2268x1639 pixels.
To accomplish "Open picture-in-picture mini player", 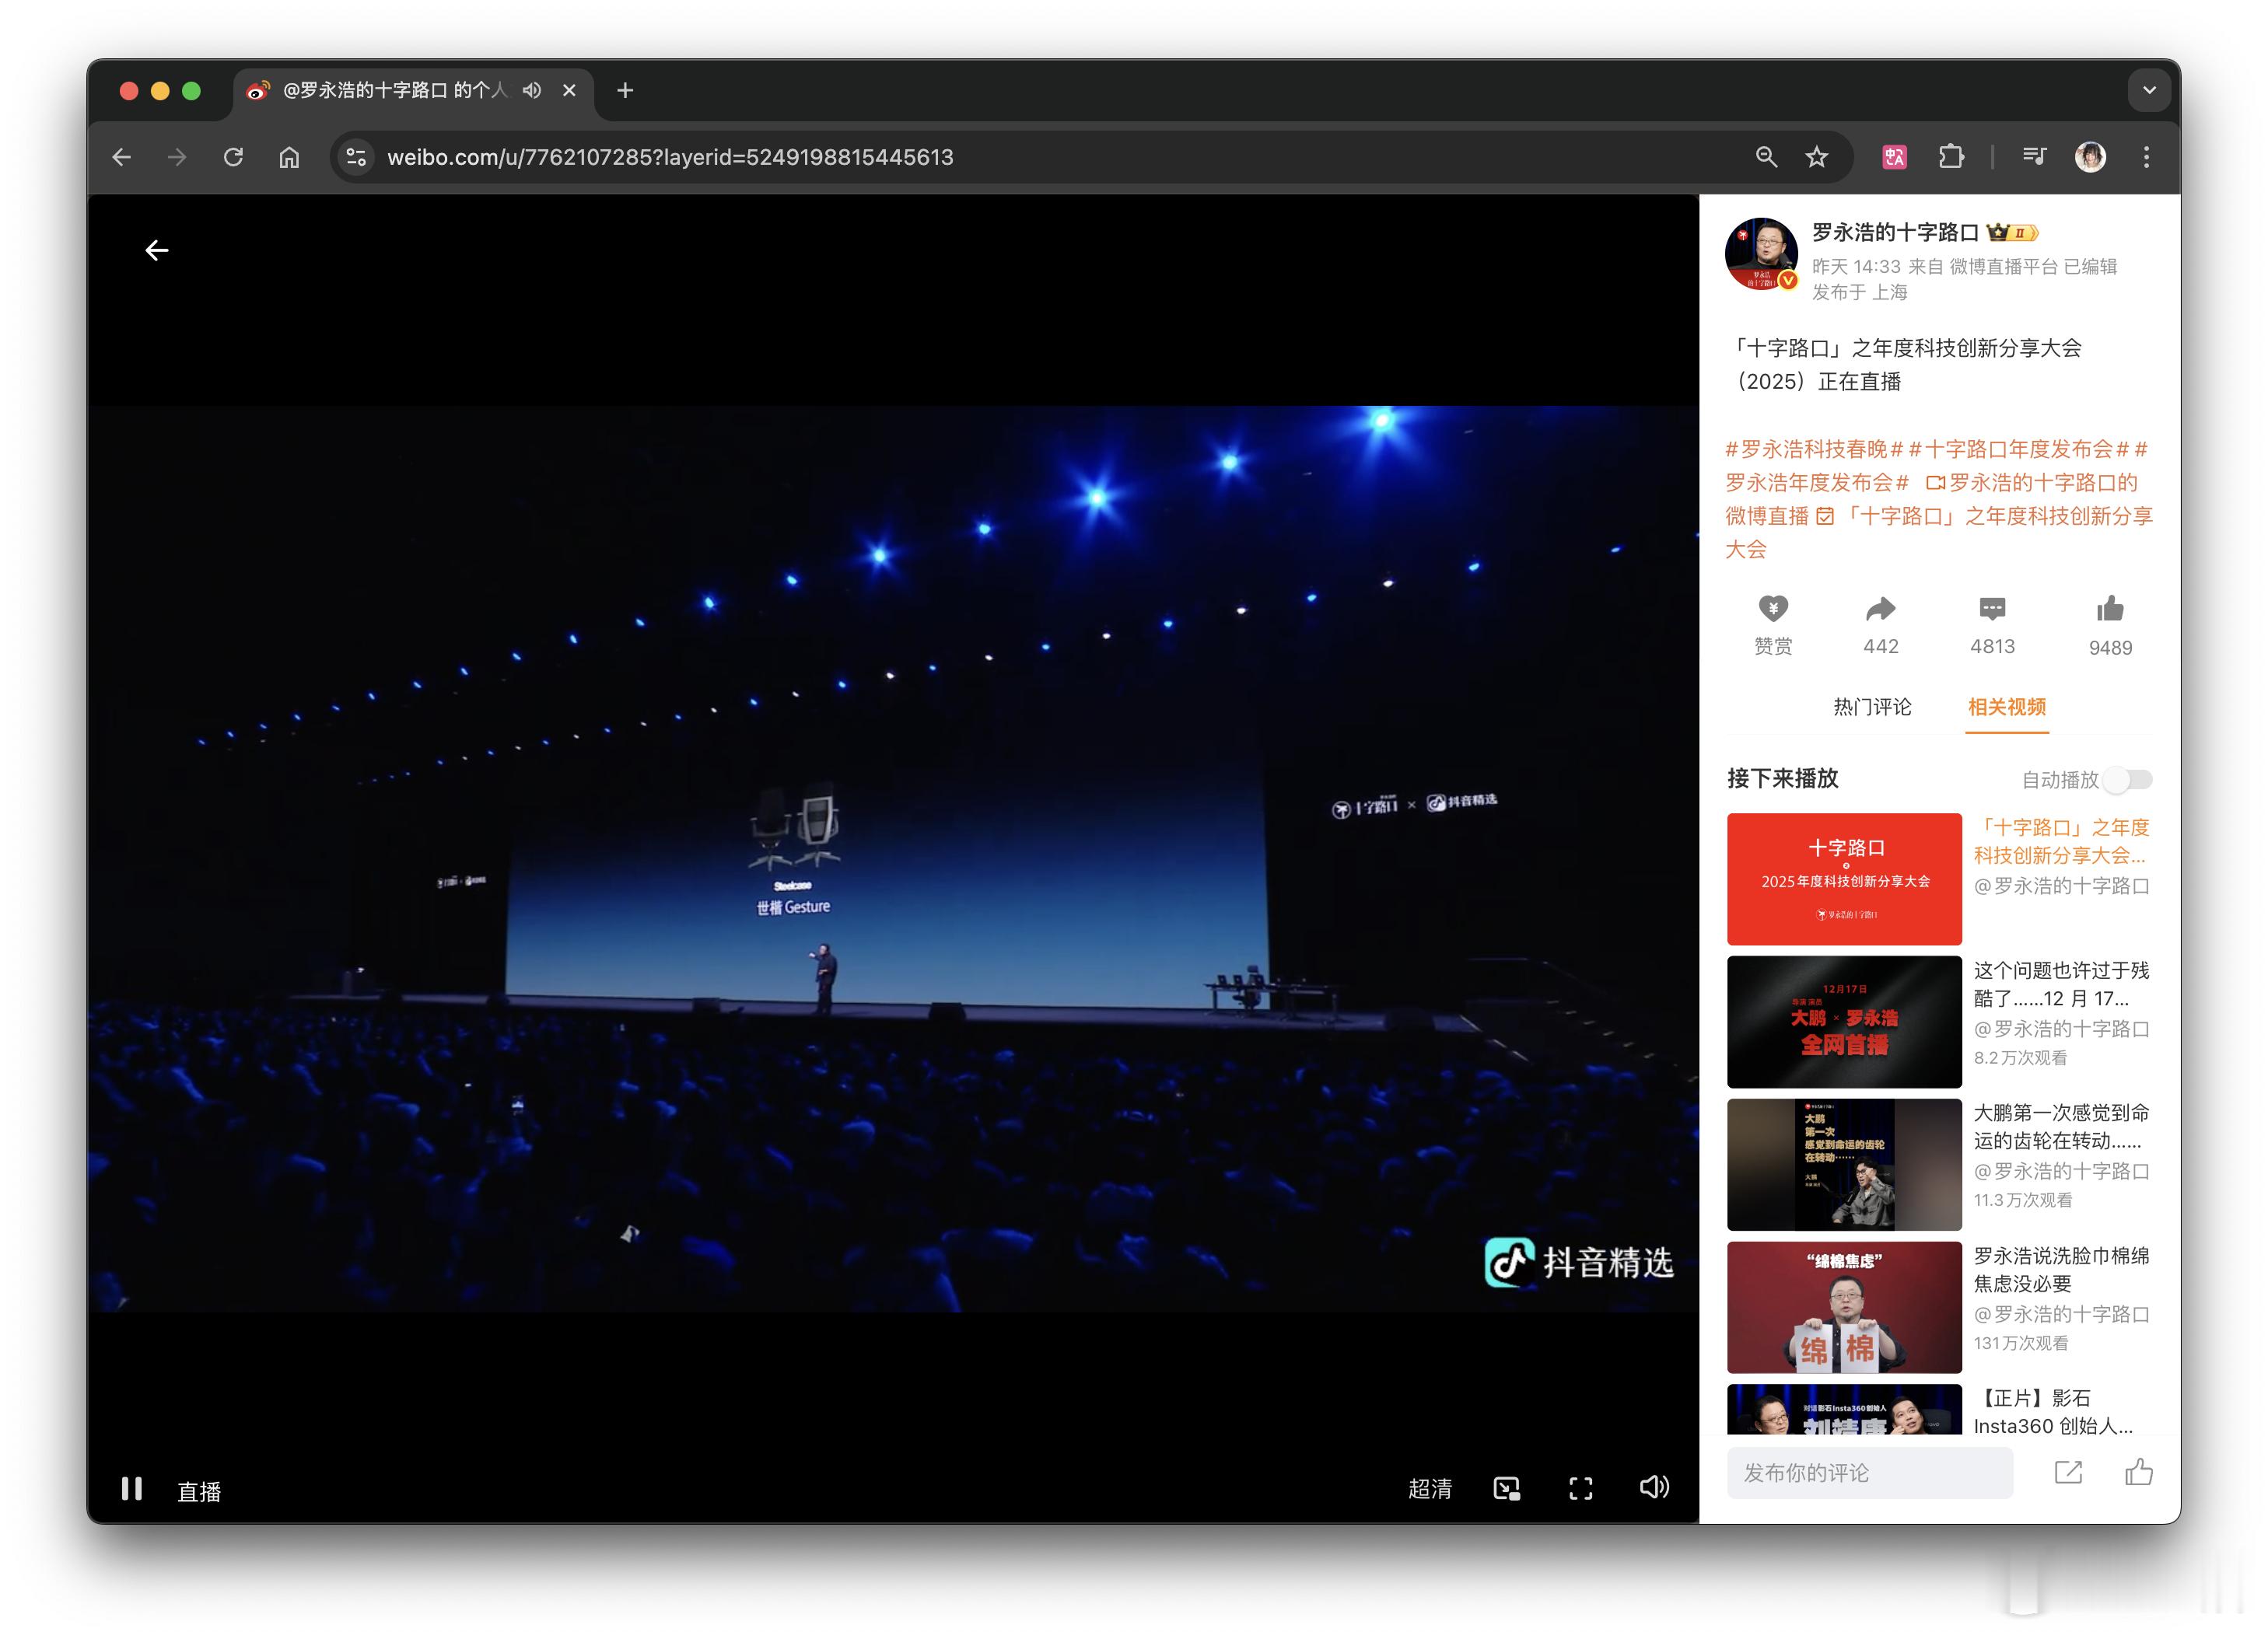I will click(x=1506, y=1489).
